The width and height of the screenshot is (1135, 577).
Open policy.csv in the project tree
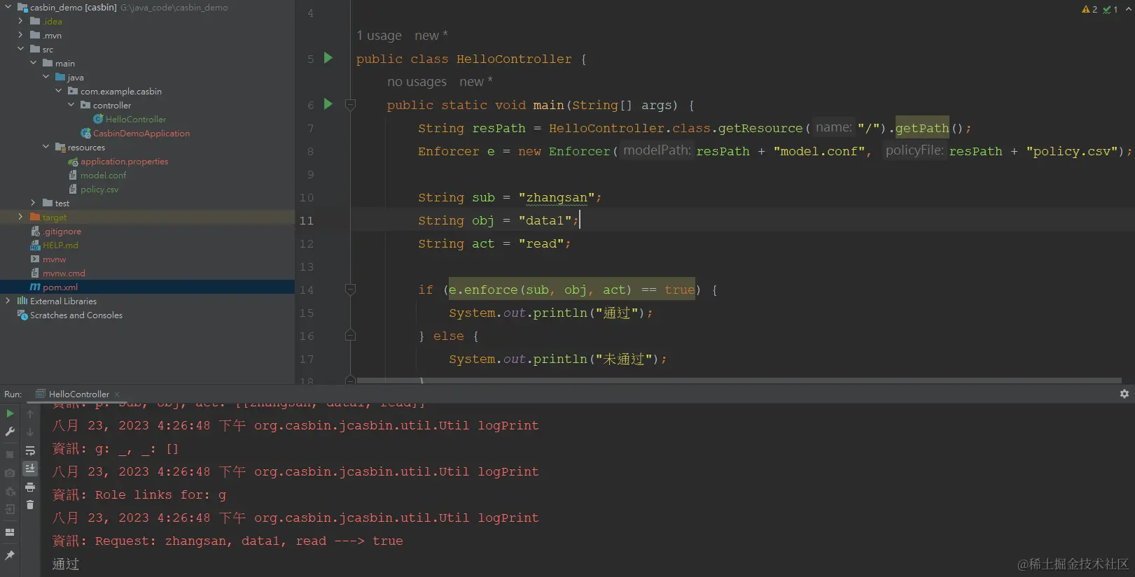coord(99,189)
